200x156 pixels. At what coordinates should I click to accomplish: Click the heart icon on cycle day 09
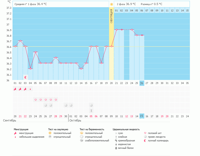pos(56,100)
